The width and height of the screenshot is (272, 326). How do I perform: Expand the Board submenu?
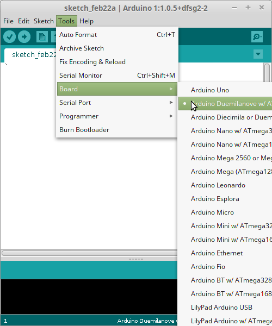coord(117,89)
